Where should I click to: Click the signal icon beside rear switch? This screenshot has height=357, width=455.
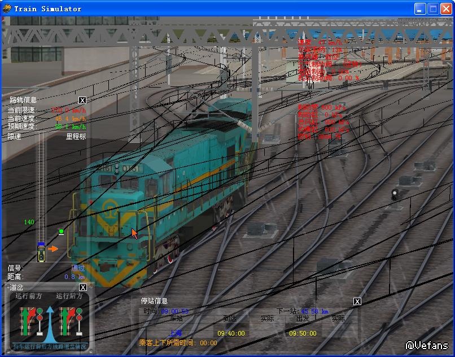pyautogui.click(x=79, y=322)
